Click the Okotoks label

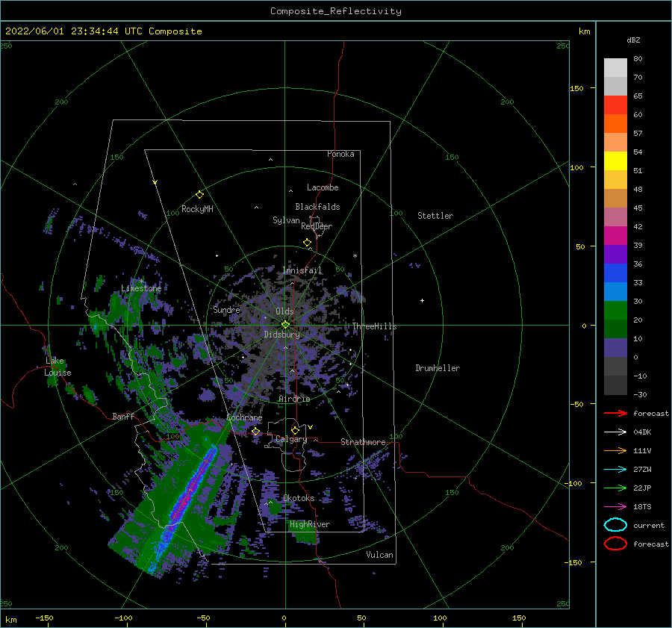[x=299, y=498]
